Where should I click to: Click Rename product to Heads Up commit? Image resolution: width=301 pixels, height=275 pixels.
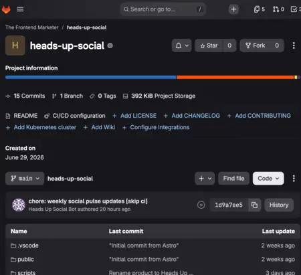(151, 272)
